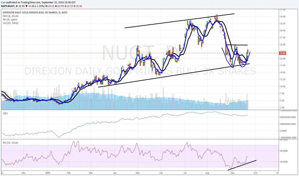Screen dimensions: 299x176
Task: Click the 12.50 price axis label
Action: point(283,80)
